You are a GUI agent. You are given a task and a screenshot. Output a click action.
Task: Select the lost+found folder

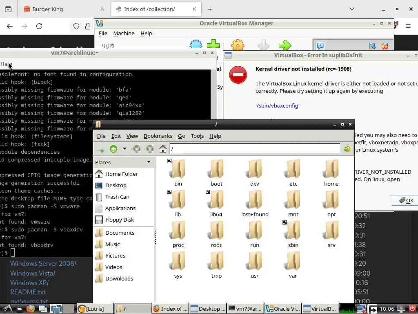coord(255,200)
